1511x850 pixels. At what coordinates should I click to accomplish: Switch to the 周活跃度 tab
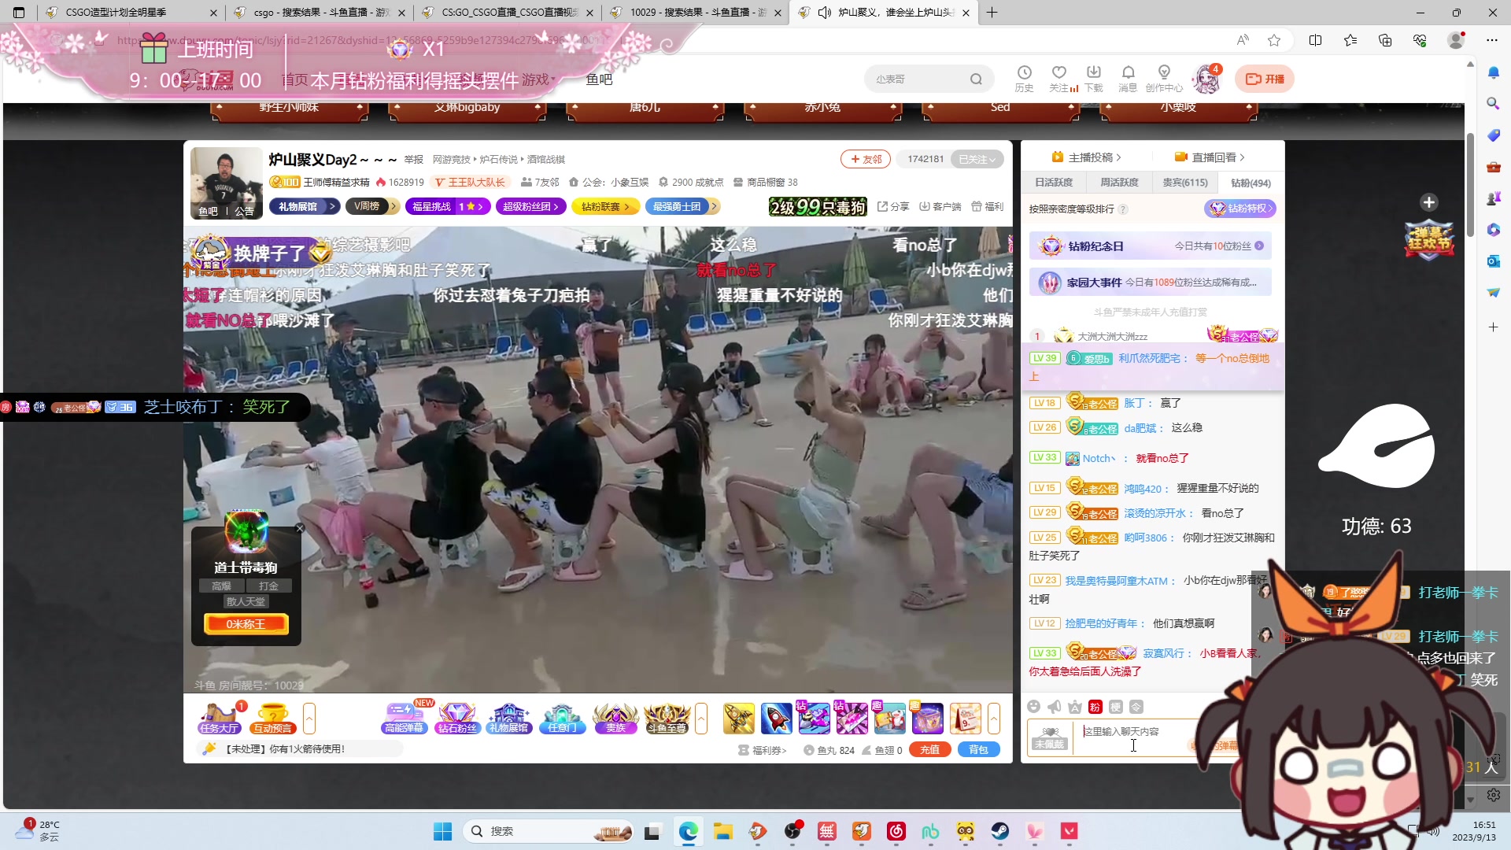1119,183
